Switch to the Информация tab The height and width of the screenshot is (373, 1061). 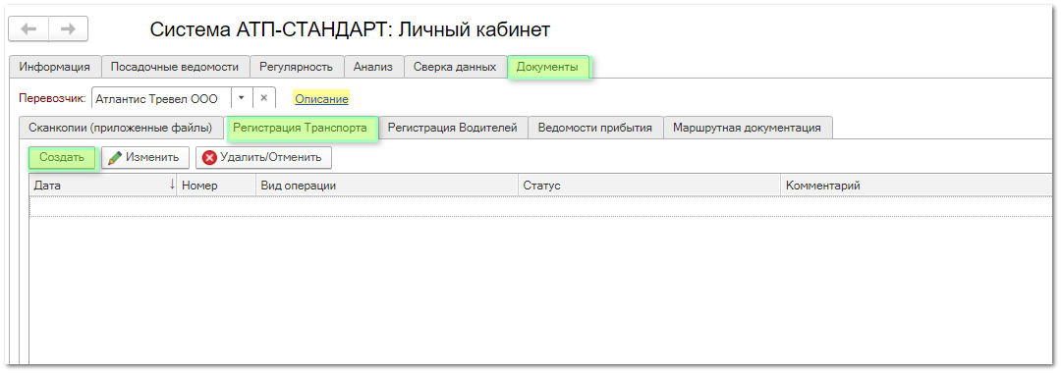pos(55,67)
